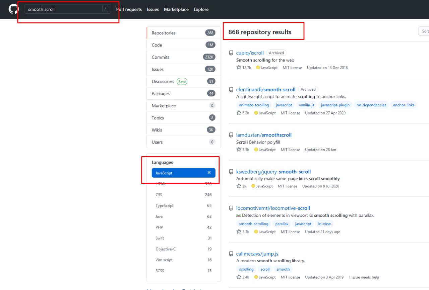The height and width of the screenshot is (290, 429).
Task: Click the smooth topic tag under jump.js
Action: coord(283,269)
